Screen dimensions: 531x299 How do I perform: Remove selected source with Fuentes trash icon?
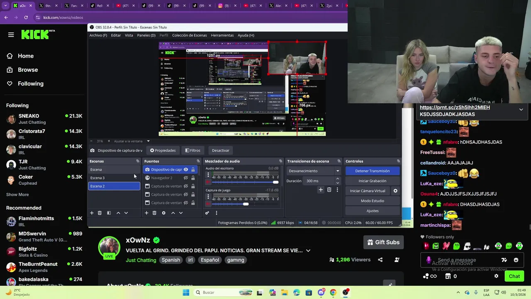pyautogui.click(x=154, y=213)
